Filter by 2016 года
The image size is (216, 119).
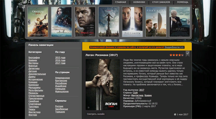(x=60, y=60)
